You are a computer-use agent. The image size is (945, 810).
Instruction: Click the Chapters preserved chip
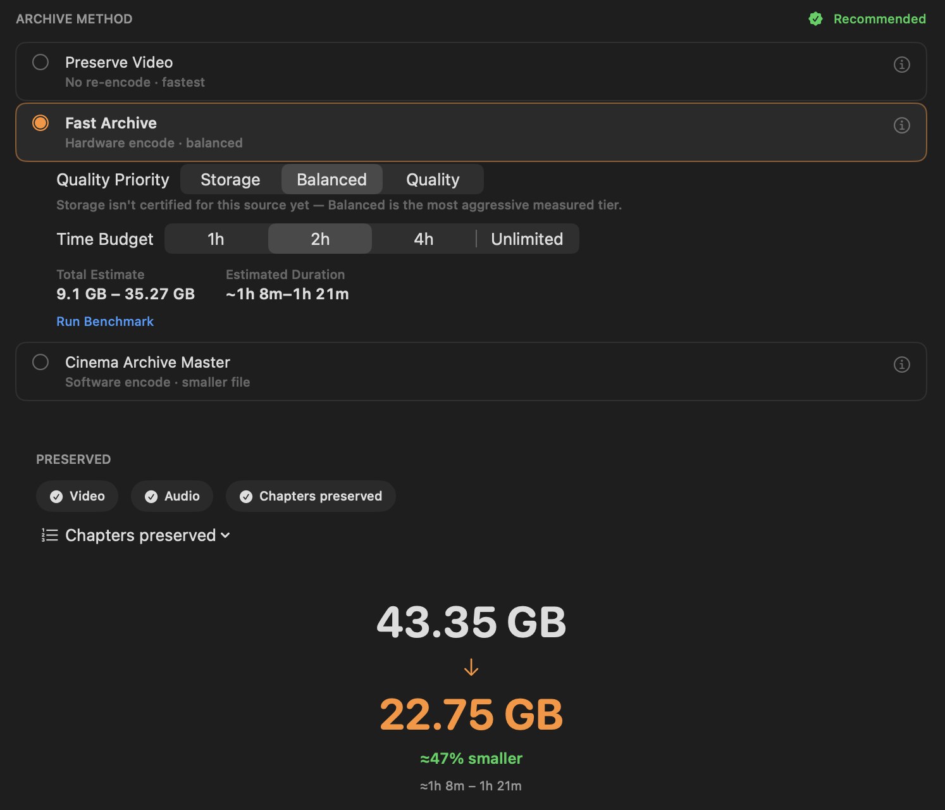(x=311, y=496)
